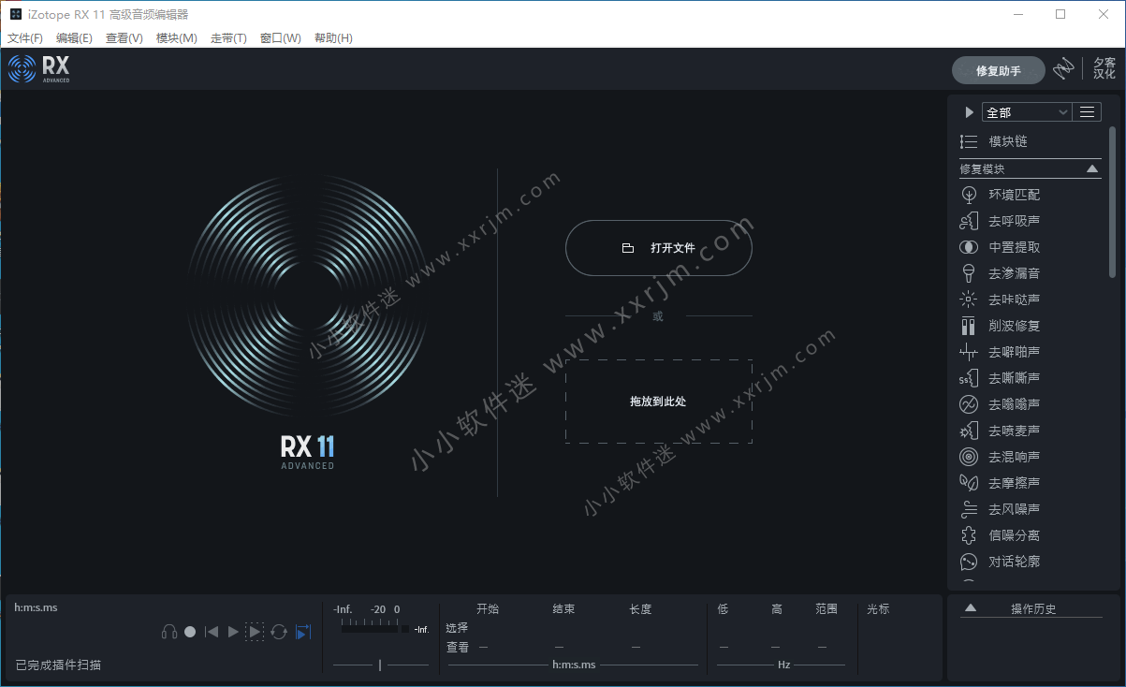Collapse the 修复模块 section
Viewport: 1126px width, 687px height.
click(1092, 169)
